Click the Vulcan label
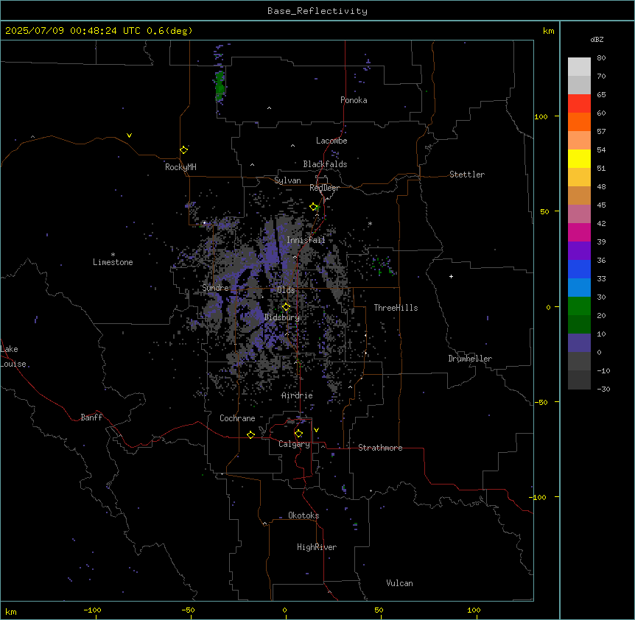 [399, 583]
